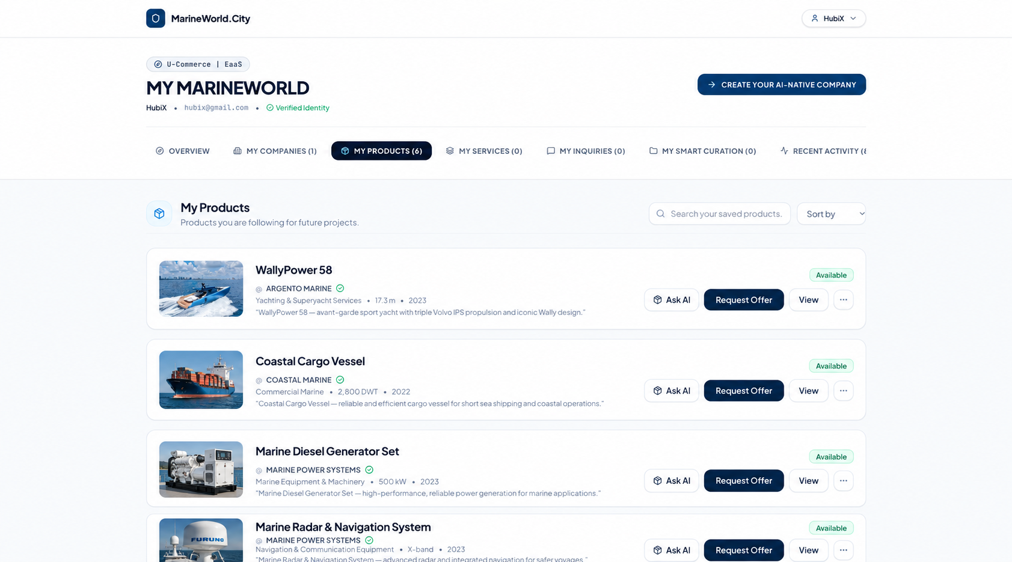Go to My Services (0) tab
This screenshot has height=562, width=1012.
(x=484, y=151)
